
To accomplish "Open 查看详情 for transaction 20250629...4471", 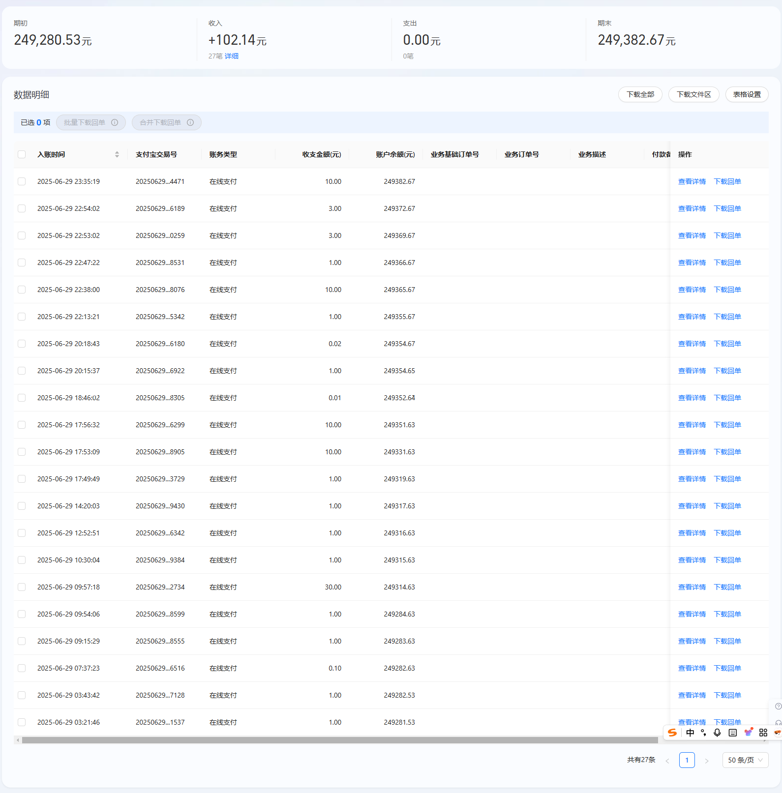I will coord(692,181).
